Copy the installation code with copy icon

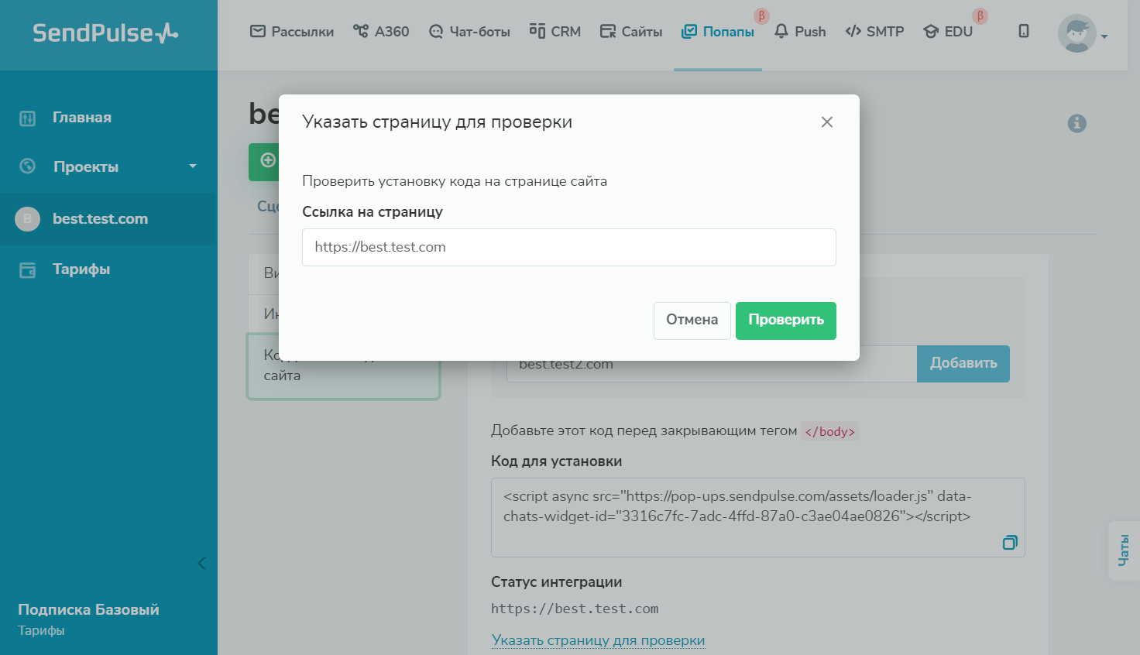click(1010, 542)
